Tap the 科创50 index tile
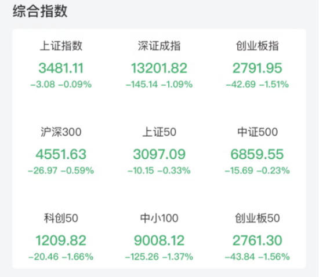Viewport: 319px width, 277px height. tap(61, 237)
